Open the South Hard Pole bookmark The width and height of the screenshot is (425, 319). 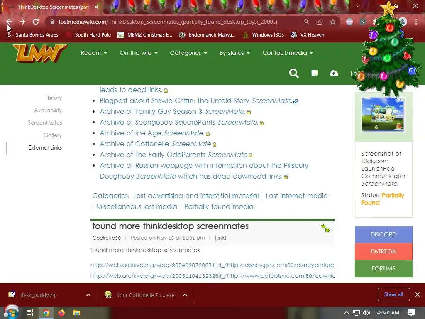click(89, 35)
